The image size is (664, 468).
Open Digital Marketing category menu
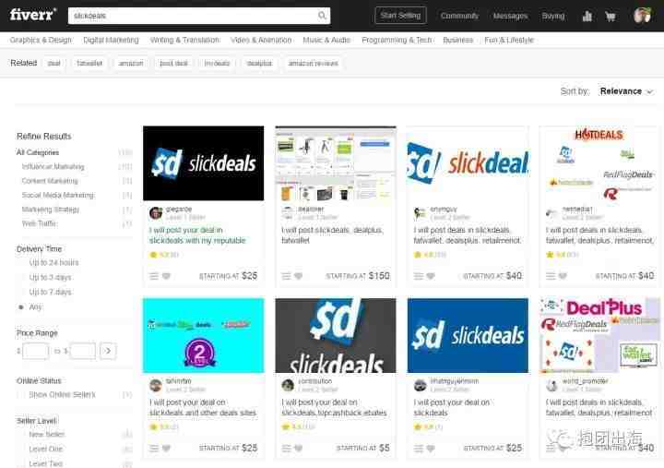[111, 40]
